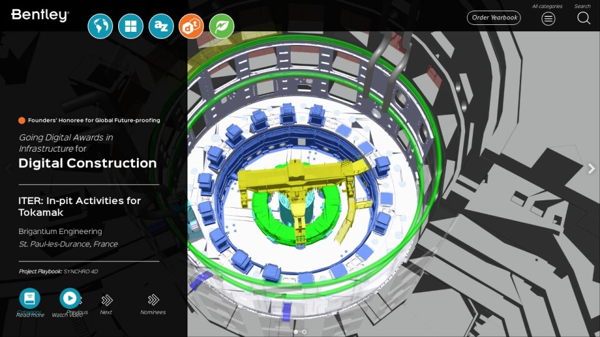
Task: Click the Bentley logo
Action: click(40, 15)
